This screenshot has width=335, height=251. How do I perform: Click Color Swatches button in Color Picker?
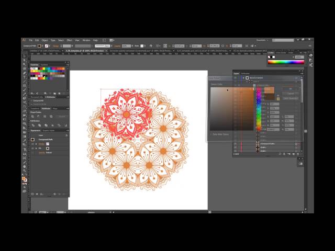point(291,98)
